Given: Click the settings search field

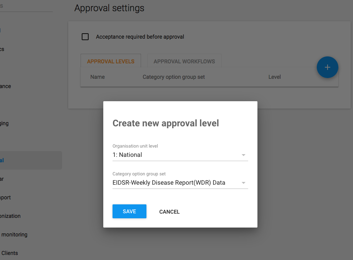Looking at the screenshot, I should pos(23,7).
